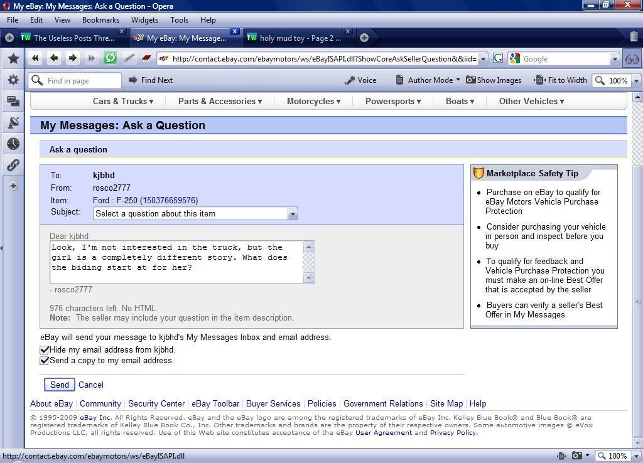Open the Edit menu
The width and height of the screenshot is (643, 463).
(36, 19)
